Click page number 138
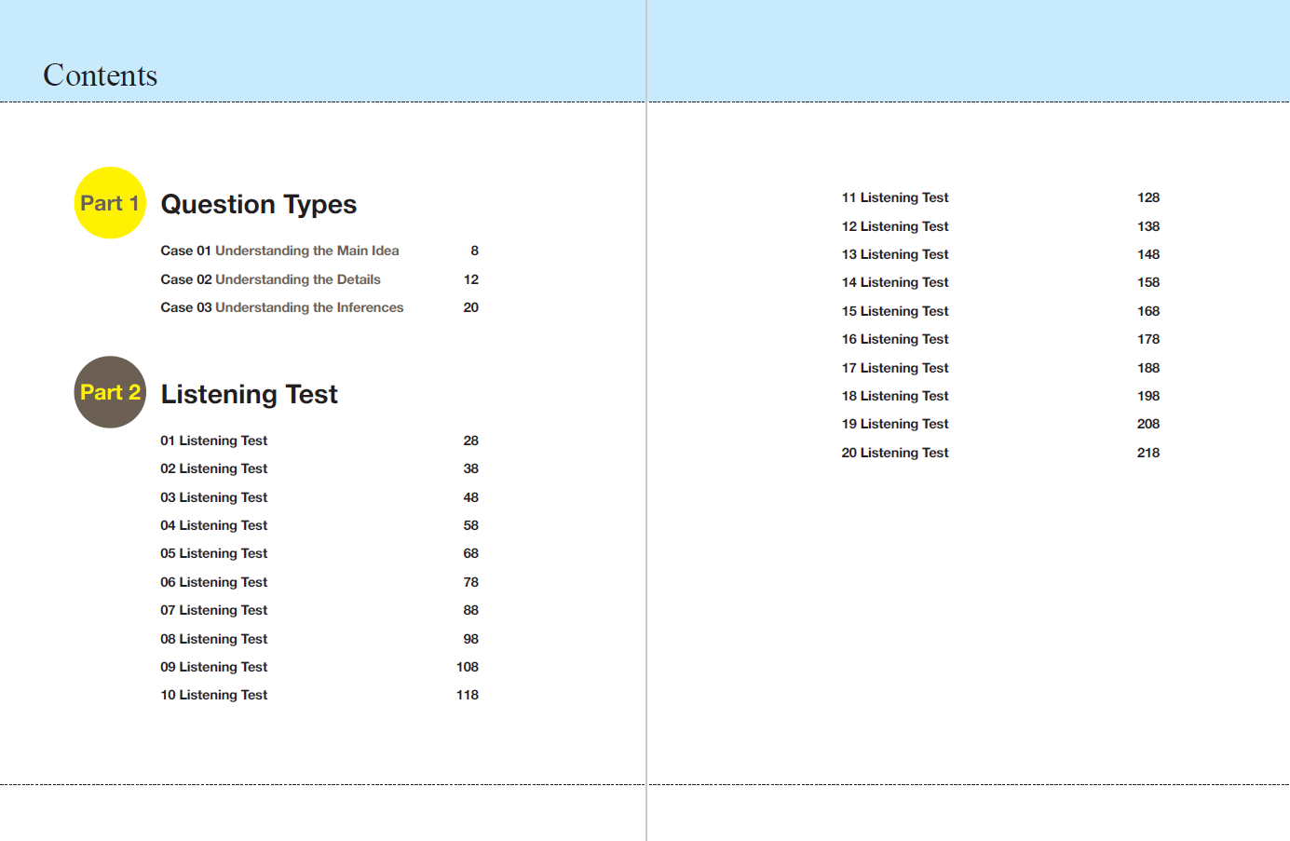Viewport: 1290px width, 841px height. [1148, 226]
